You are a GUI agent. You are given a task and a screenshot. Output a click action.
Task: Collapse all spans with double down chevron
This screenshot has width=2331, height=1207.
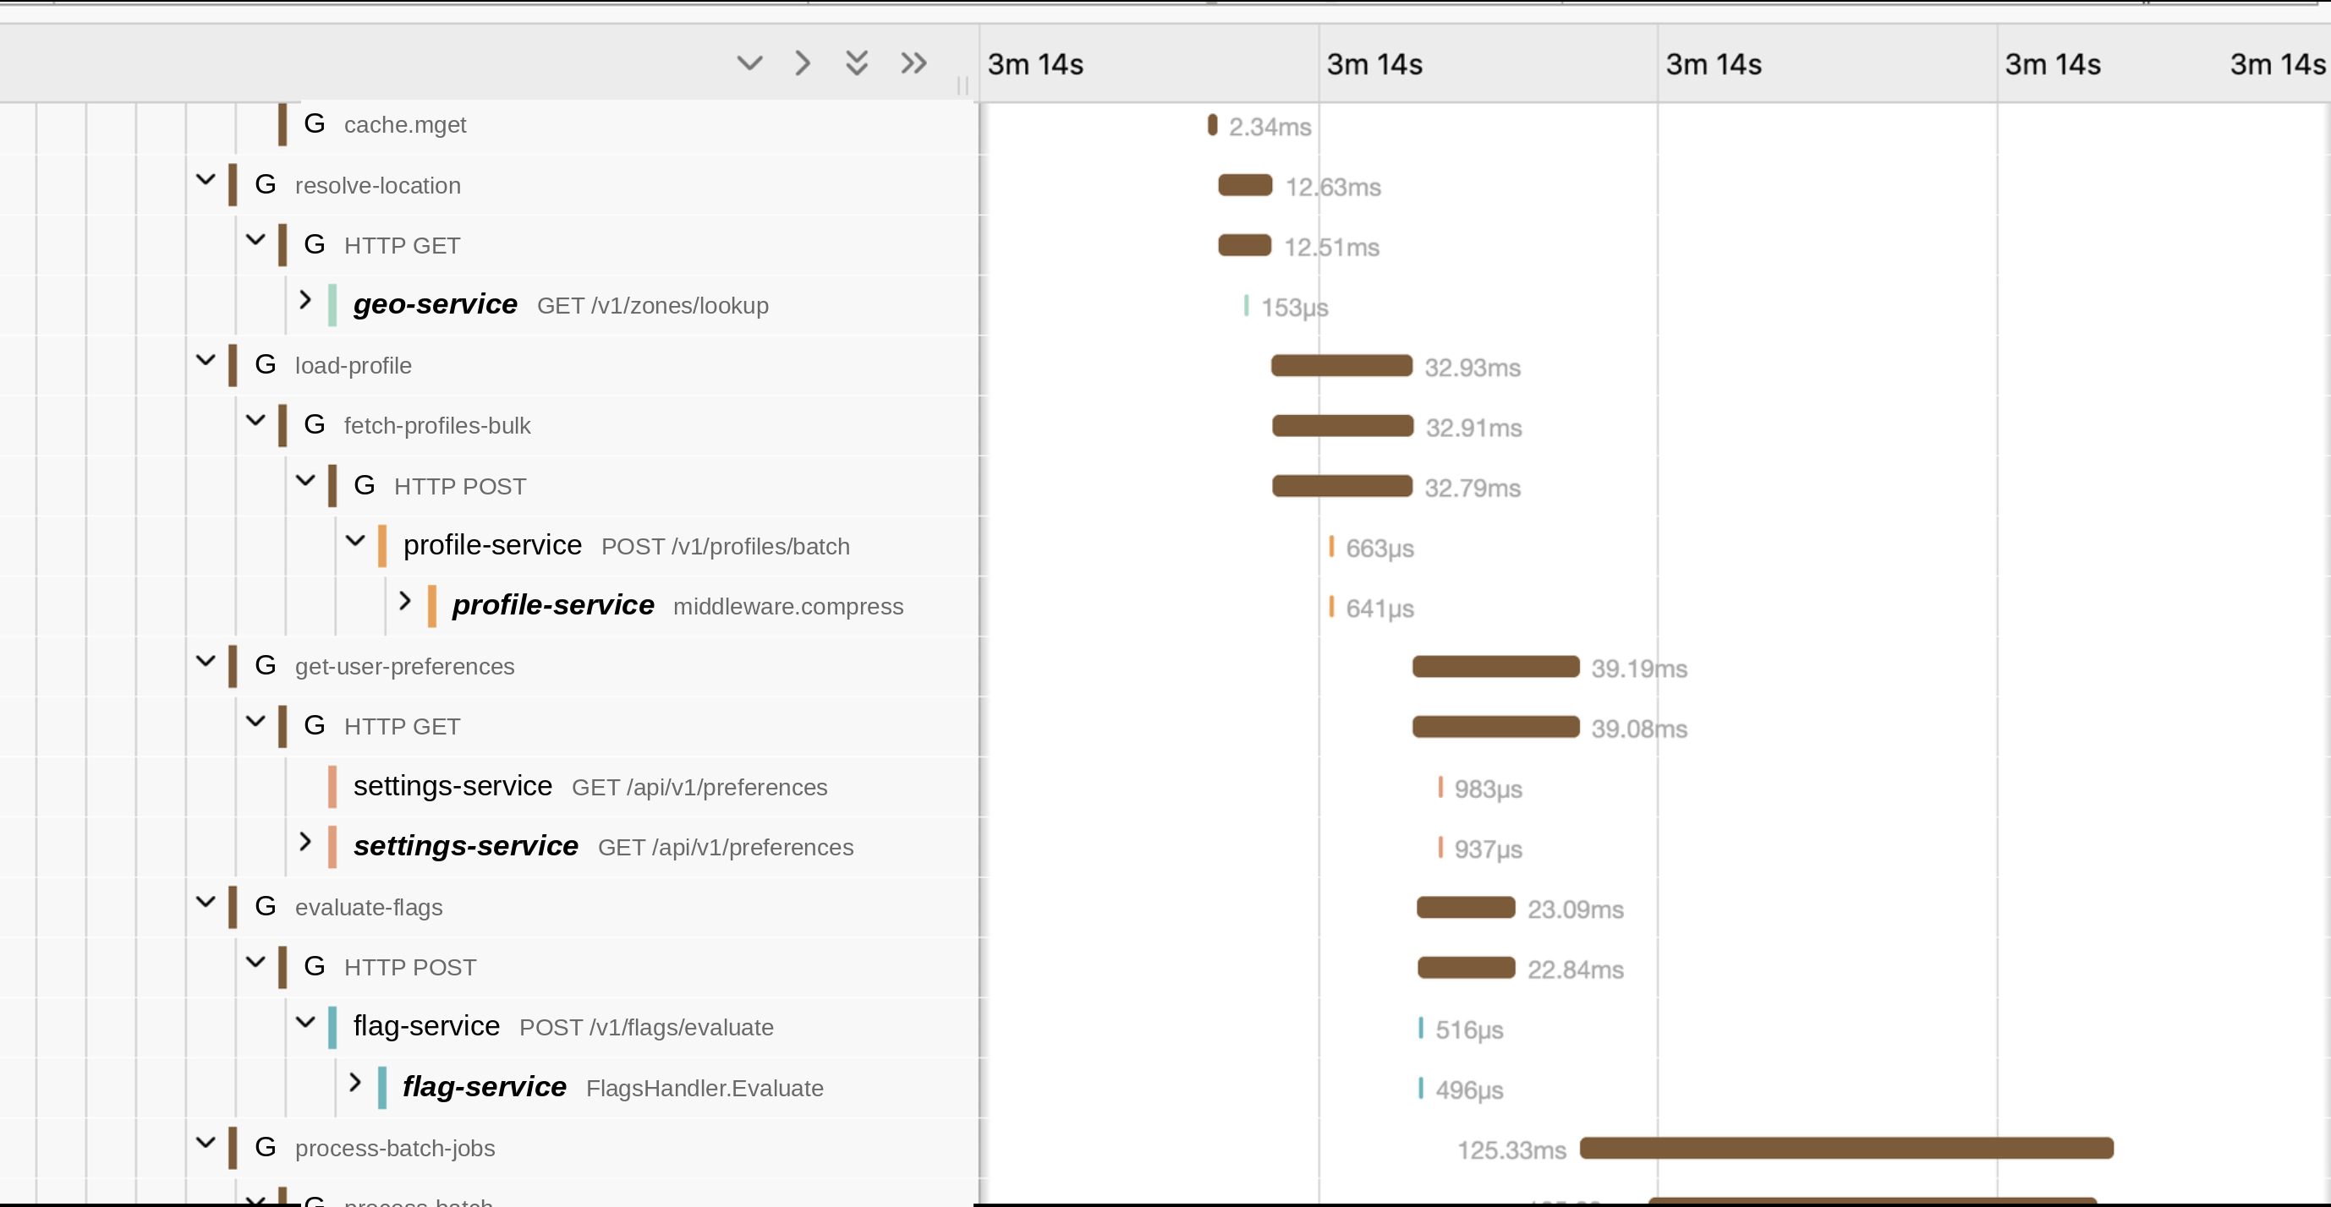coord(857,63)
